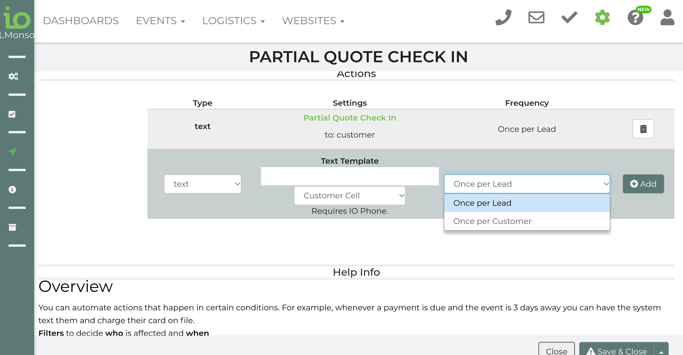Click the phone icon in header
The height and width of the screenshot is (355, 683).
pos(503,18)
